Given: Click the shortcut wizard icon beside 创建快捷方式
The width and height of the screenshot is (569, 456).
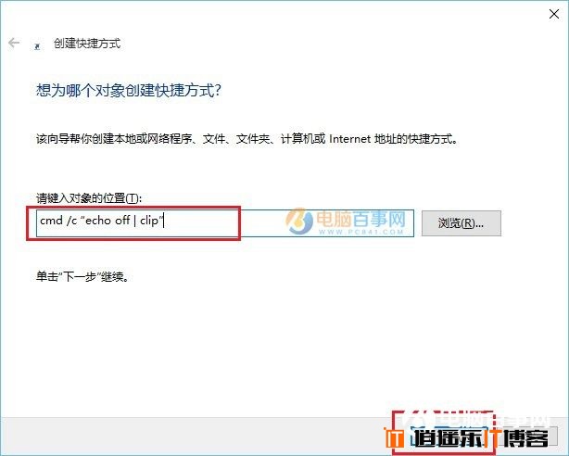Looking at the screenshot, I should tap(37, 46).
